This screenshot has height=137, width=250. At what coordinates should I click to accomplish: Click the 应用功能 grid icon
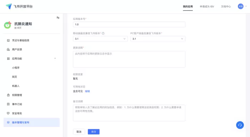tap(8, 59)
